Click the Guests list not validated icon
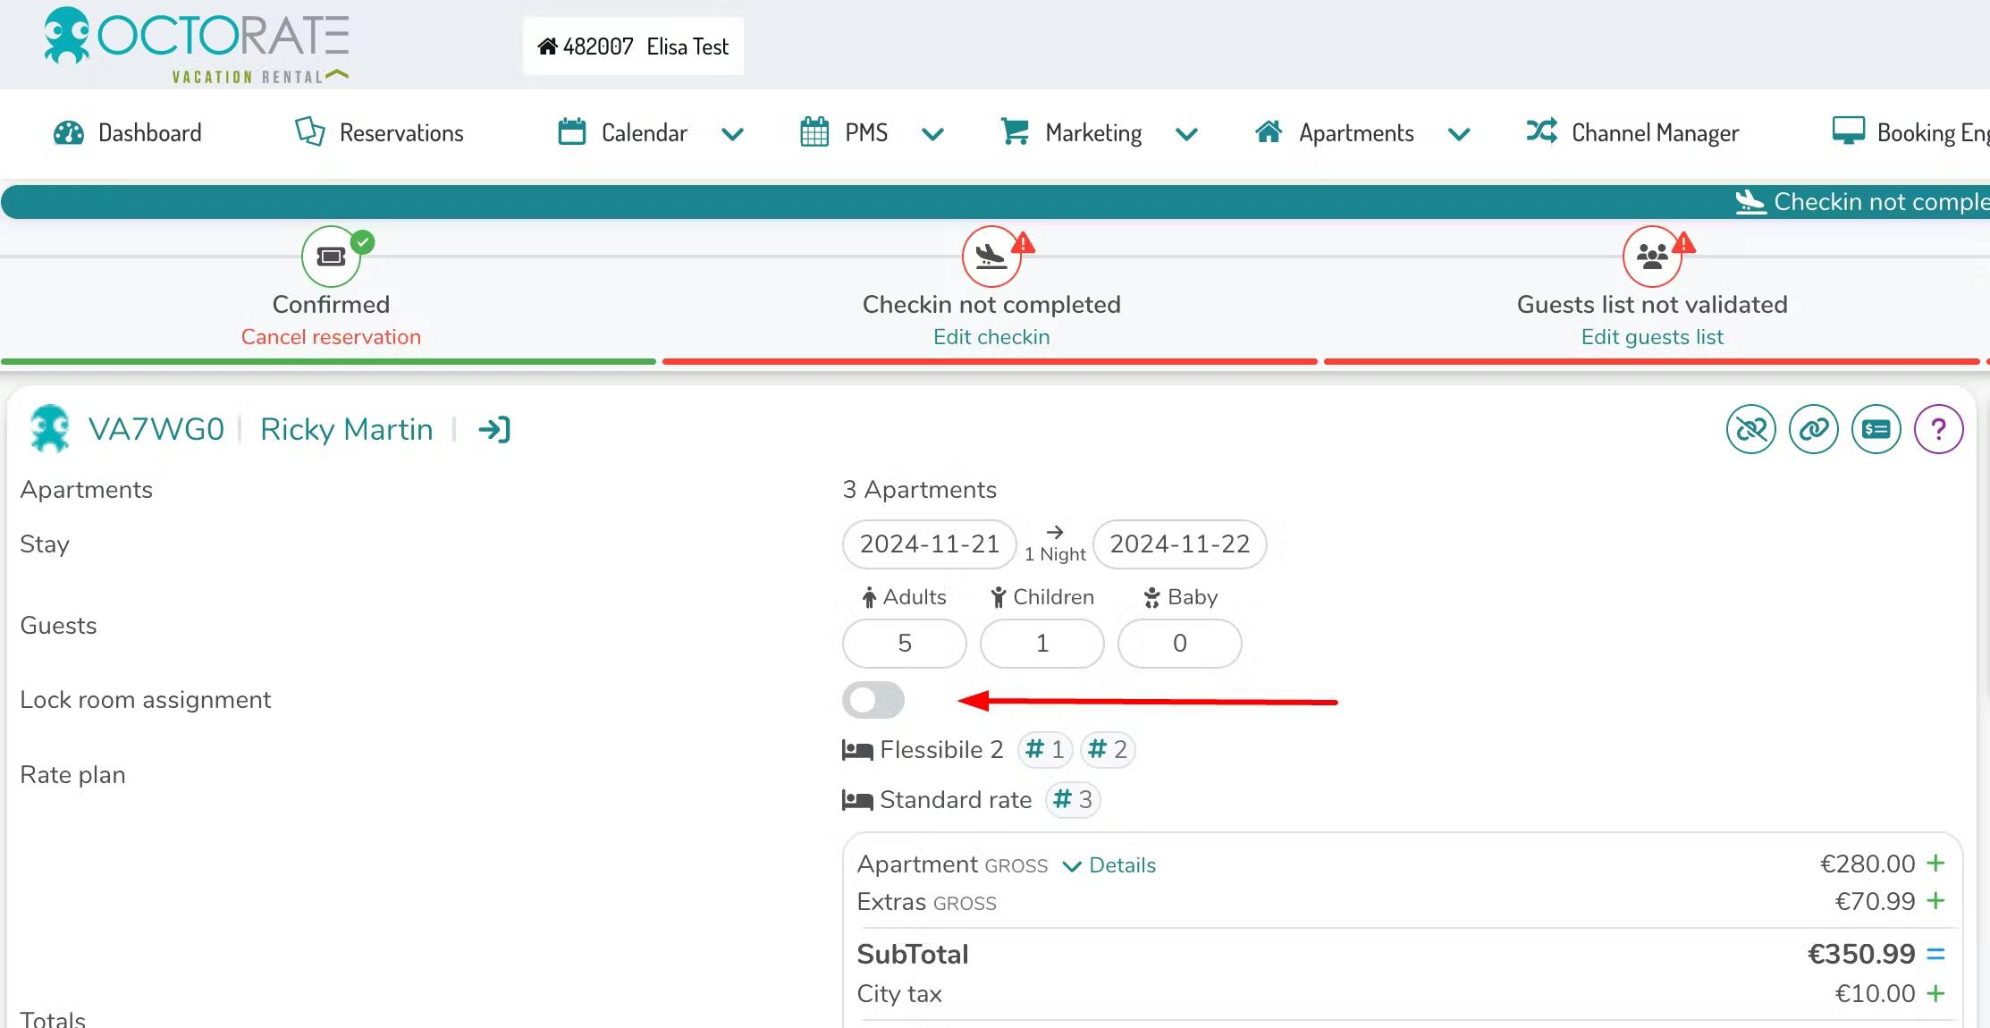The width and height of the screenshot is (1990, 1028). [1651, 257]
